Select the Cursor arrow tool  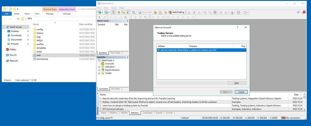pos(100,17)
